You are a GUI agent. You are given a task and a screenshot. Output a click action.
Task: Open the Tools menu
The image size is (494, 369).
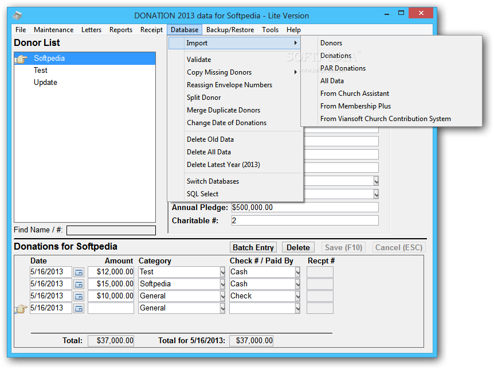(x=270, y=30)
